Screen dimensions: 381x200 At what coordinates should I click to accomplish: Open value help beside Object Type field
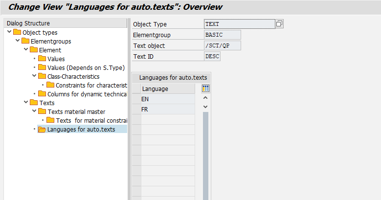pos(279,24)
